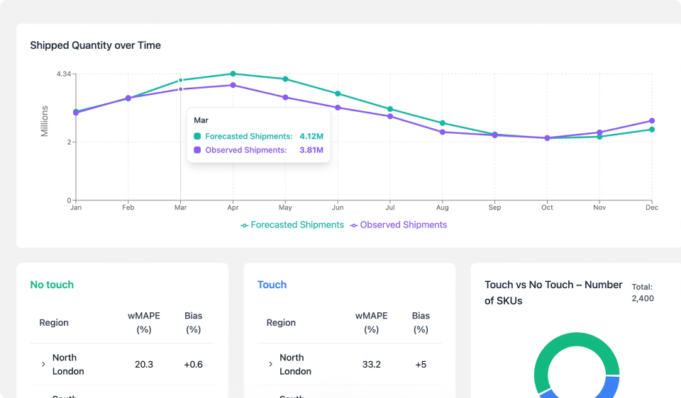Screen dimensions: 681x398
Task: Select the December forecasted shipments data point
Action: pyautogui.click(x=652, y=130)
